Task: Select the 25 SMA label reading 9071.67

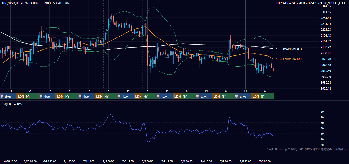Action: click(289, 59)
